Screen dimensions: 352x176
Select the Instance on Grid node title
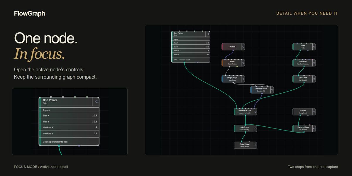pos(244,111)
